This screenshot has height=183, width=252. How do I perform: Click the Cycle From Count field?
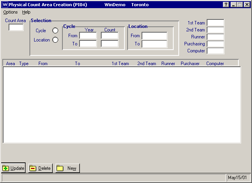coord(110,36)
